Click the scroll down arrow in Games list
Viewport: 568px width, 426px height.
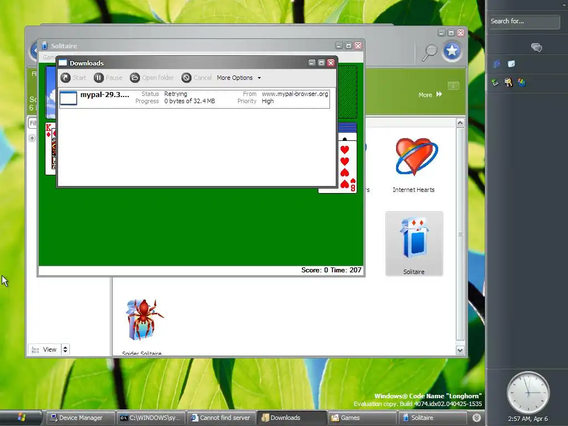pyautogui.click(x=460, y=351)
